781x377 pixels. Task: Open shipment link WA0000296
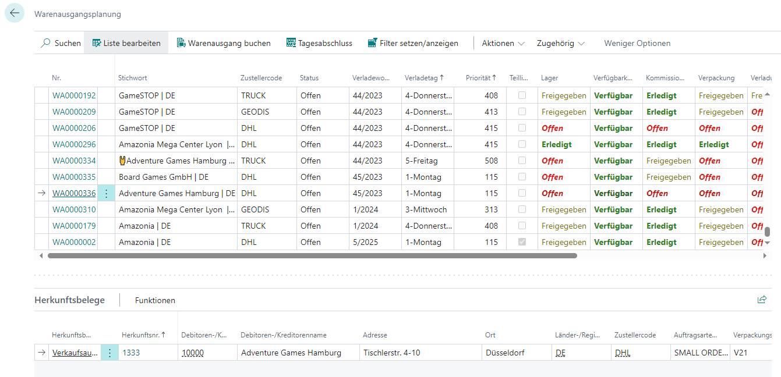[x=74, y=144]
